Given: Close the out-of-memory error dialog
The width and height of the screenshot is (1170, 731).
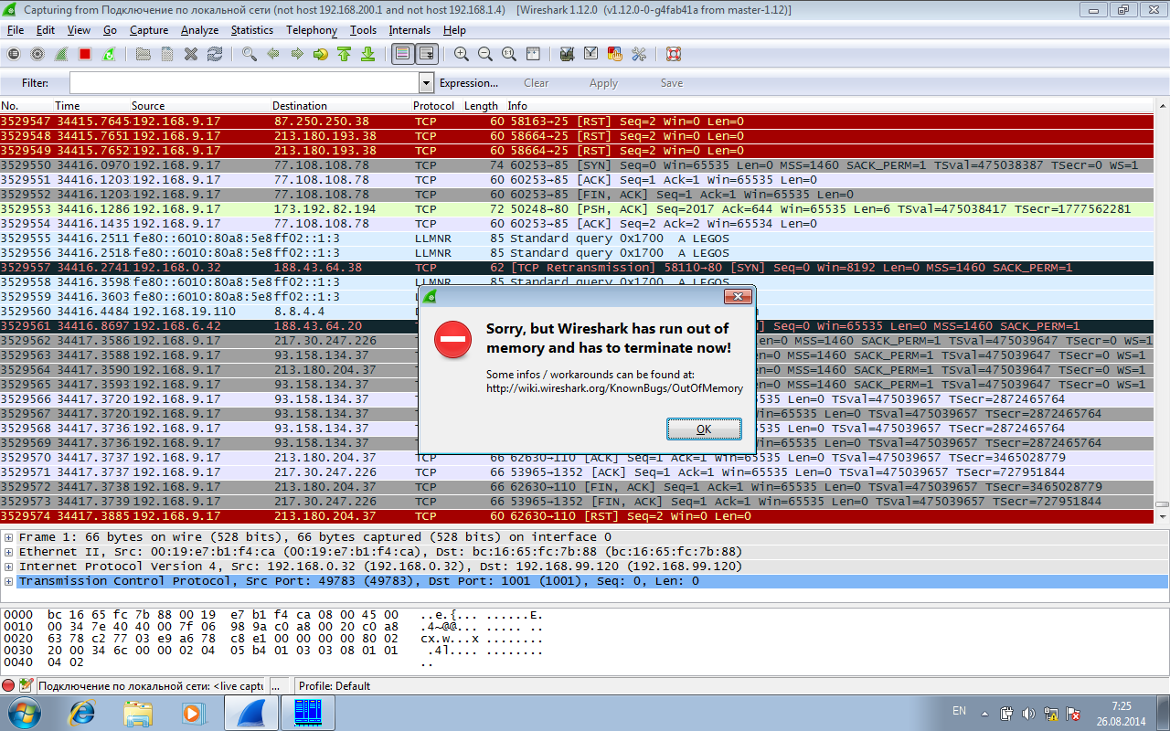Looking at the screenshot, I should [x=738, y=296].
